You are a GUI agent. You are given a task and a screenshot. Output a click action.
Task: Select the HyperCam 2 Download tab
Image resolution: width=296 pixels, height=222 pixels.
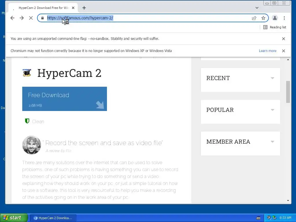[x=43, y=8]
